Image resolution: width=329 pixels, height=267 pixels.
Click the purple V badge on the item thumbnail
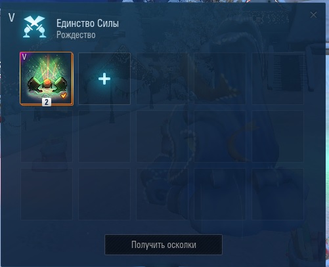pyautogui.click(x=24, y=57)
